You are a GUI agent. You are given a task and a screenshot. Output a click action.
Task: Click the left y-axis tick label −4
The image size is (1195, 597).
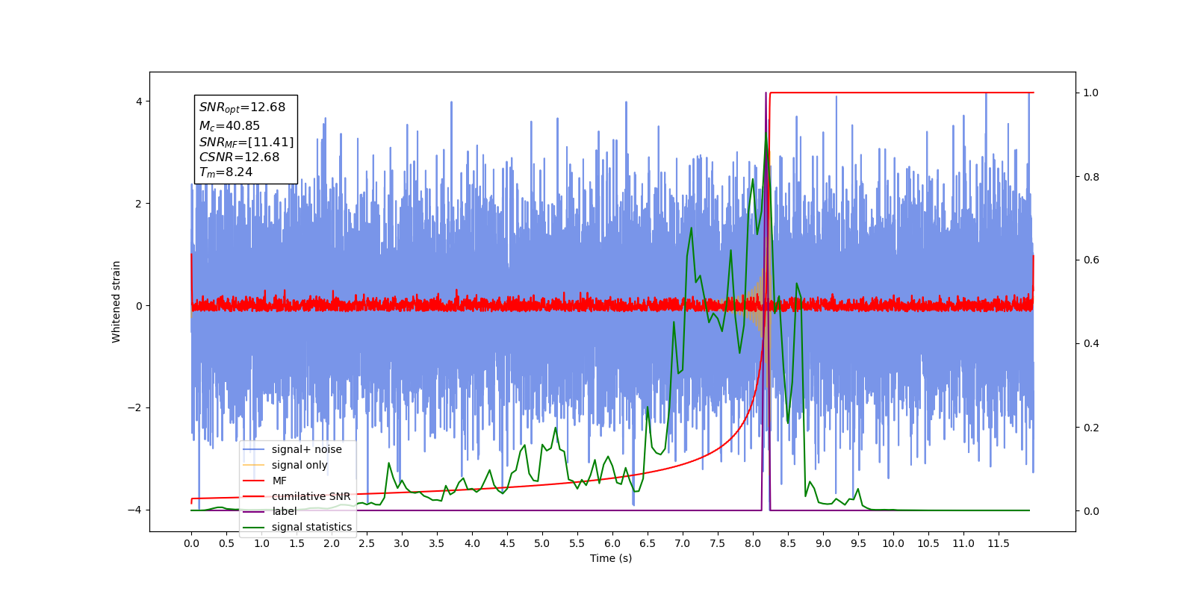134,510
